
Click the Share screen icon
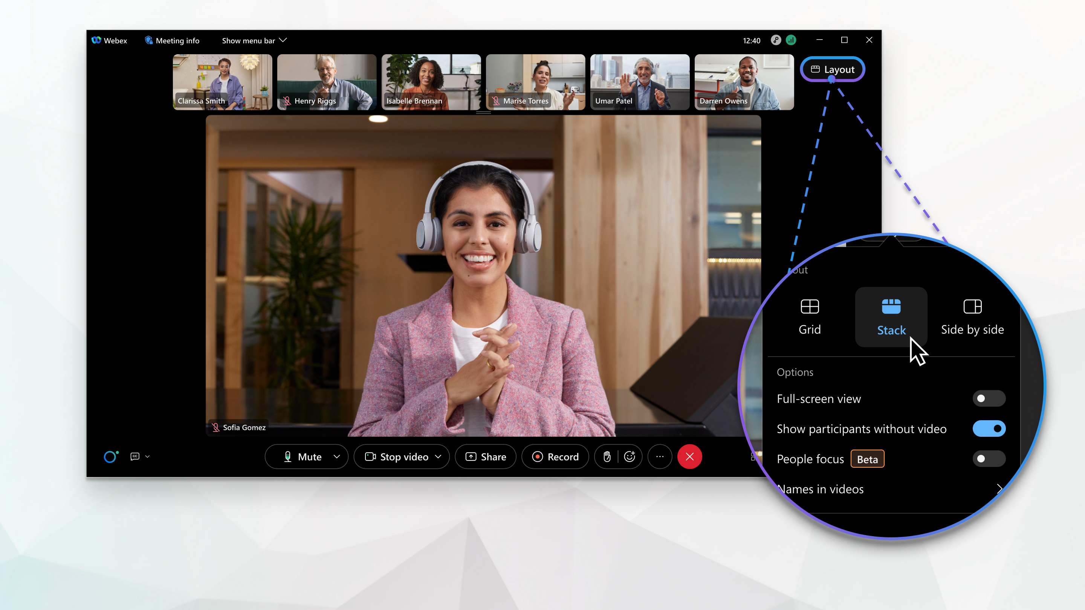484,457
